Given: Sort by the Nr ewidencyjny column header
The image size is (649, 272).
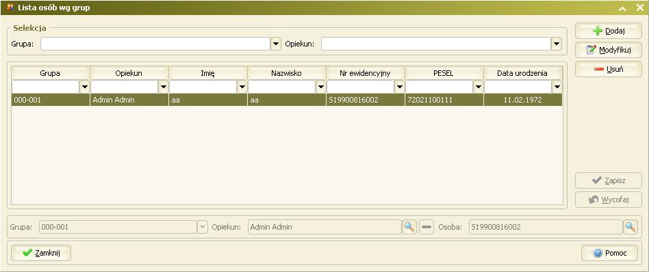Looking at the screenshot, I should [366, 73].
